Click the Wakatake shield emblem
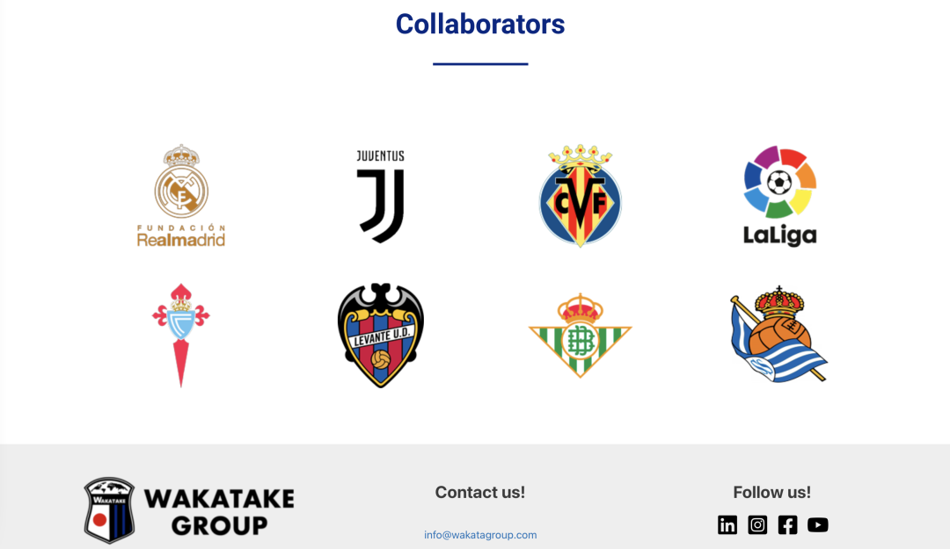 (110, 510)
